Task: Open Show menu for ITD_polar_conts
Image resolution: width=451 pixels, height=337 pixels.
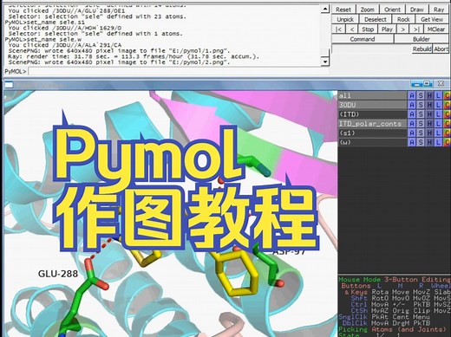Action: [x=421, y=124]
